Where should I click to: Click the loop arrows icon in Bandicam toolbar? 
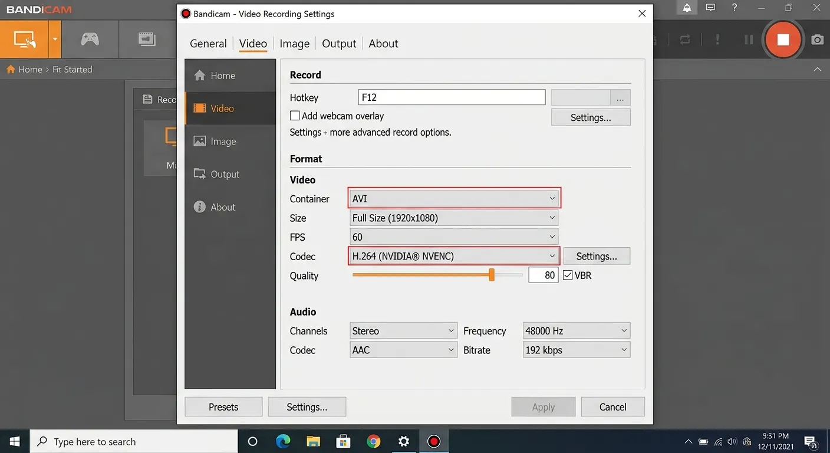coord(684,40)
